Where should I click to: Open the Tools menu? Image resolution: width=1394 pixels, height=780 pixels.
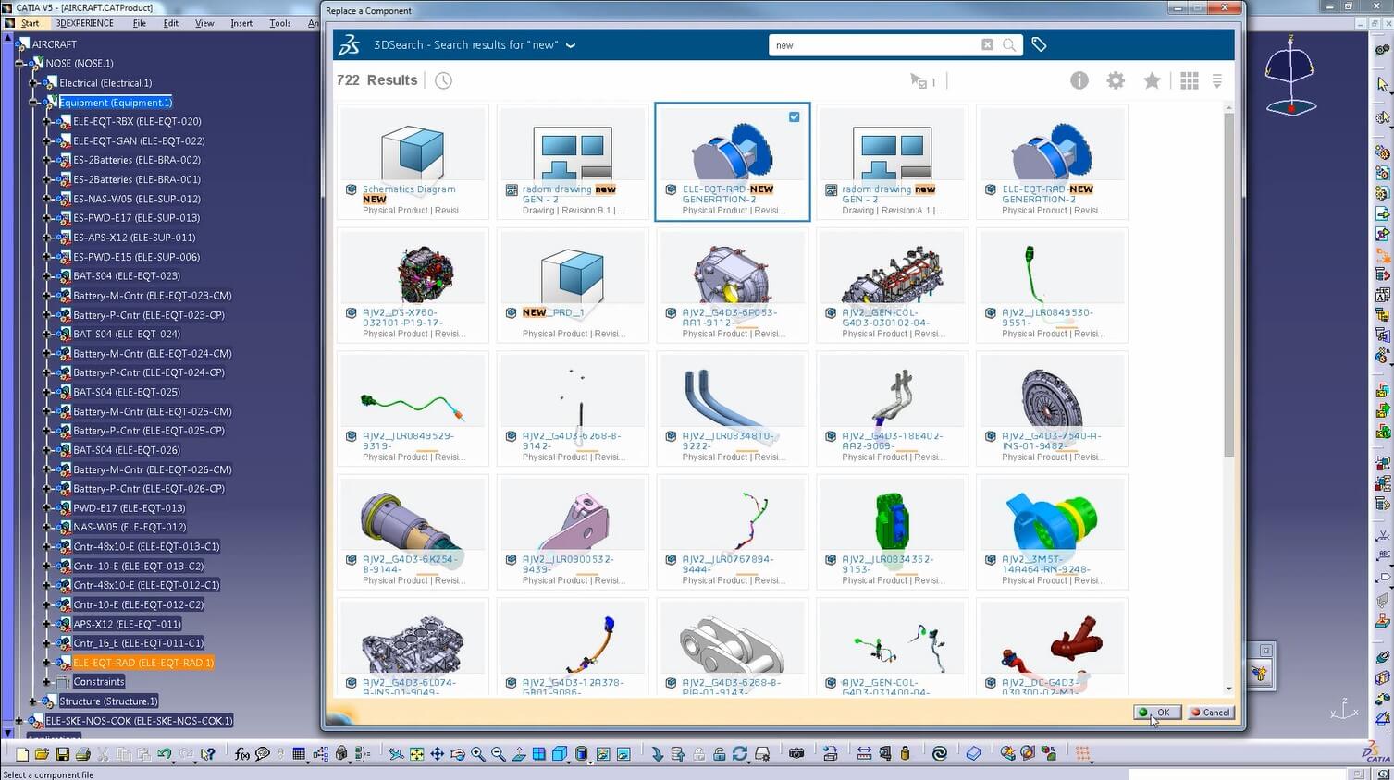280,23
